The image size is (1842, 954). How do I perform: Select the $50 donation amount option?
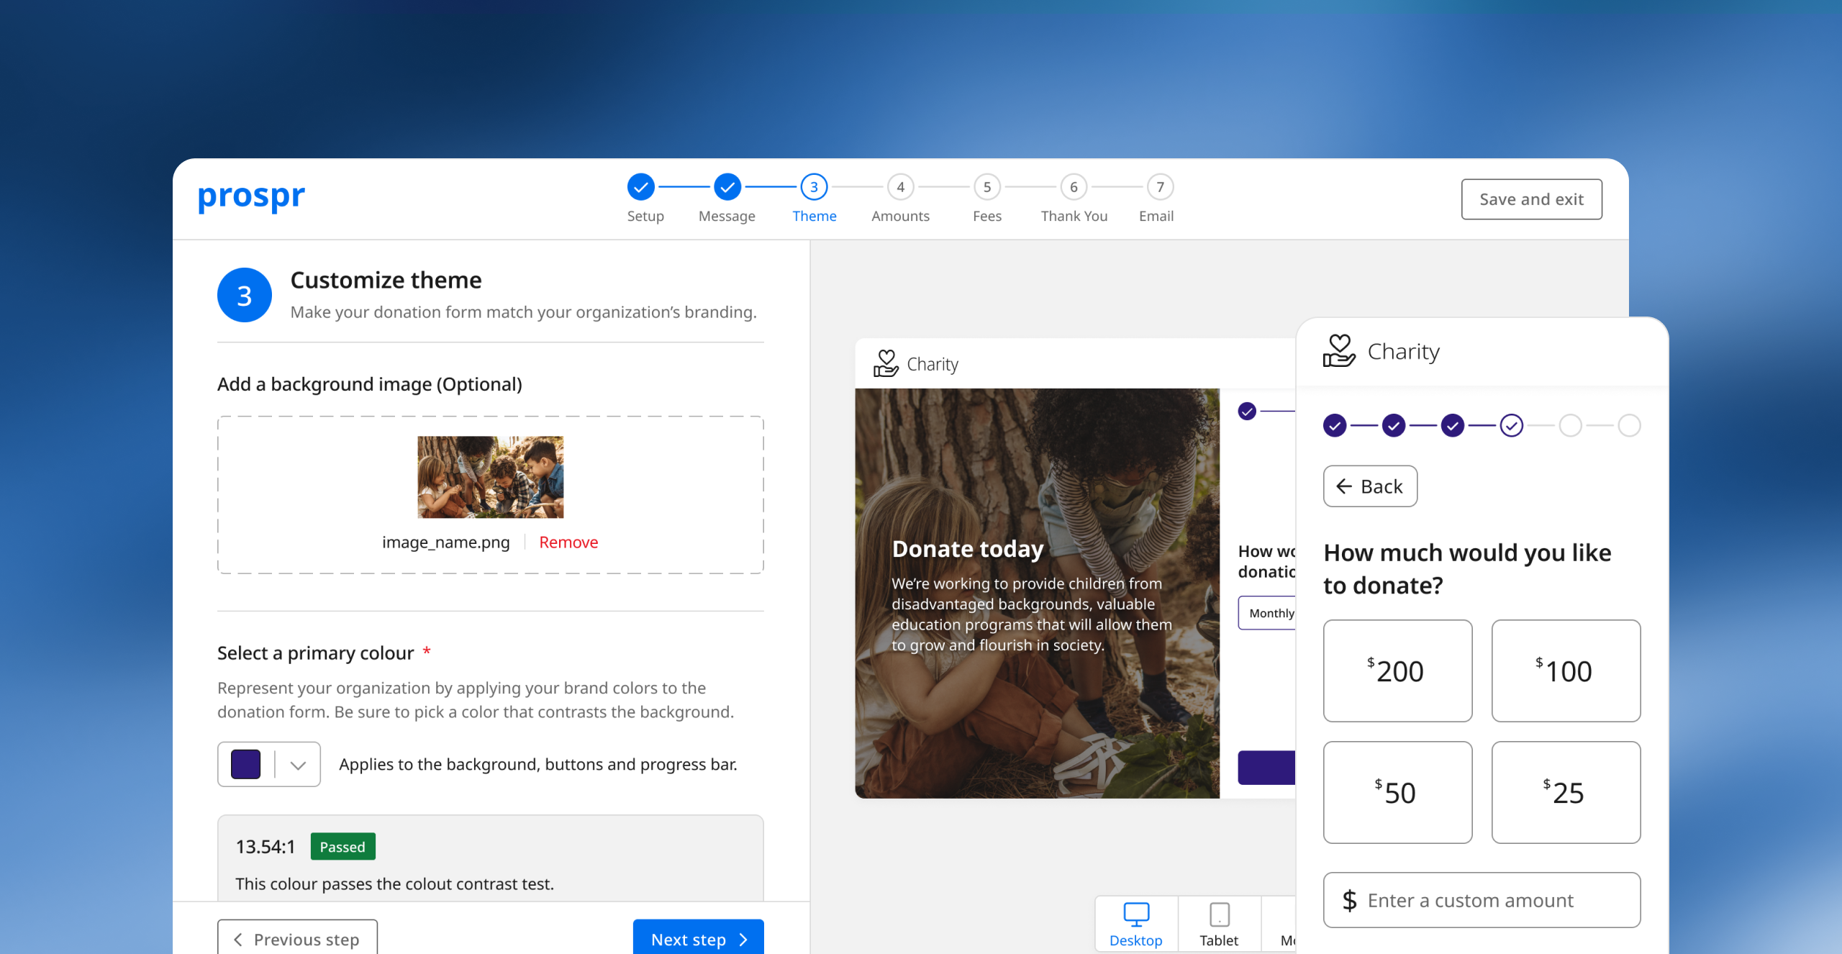tap(1397, 792)
